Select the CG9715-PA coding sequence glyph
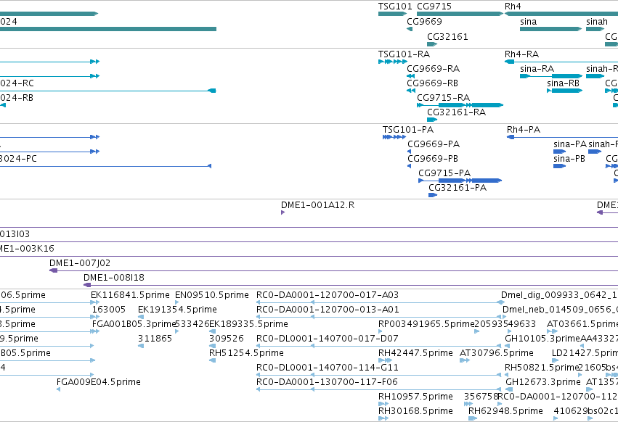This screenshot has height=422, width=618. click(x=460, y=181)
